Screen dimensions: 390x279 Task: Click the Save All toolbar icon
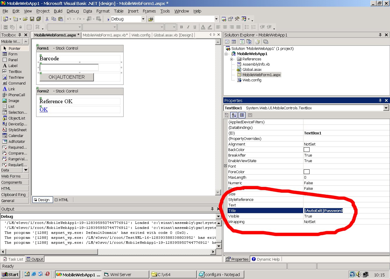point(38,19)
